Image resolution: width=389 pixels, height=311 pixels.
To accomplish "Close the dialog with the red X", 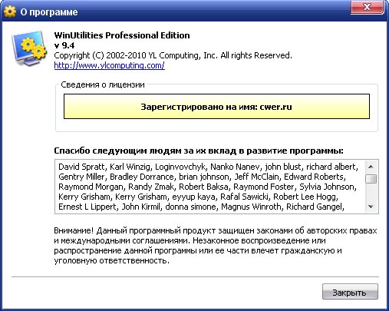I will [x=368, y=7].
